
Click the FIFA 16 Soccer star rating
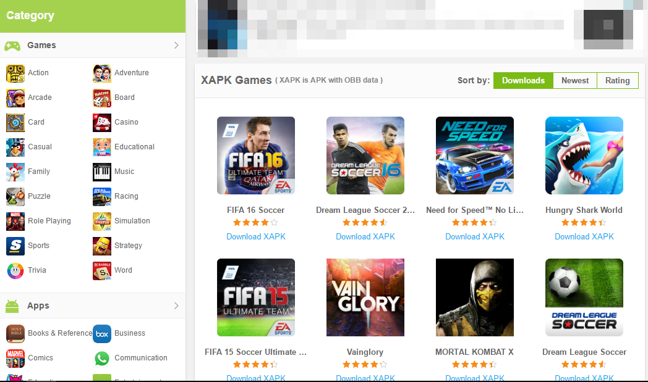pyautogui.click(x=255, y=223)
